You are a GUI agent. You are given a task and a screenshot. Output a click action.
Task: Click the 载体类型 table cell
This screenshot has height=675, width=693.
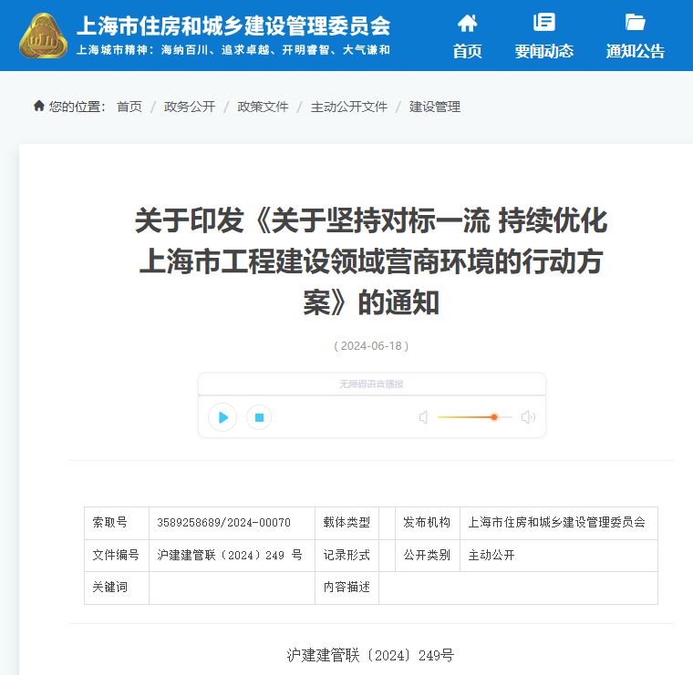tap(346, 523)
